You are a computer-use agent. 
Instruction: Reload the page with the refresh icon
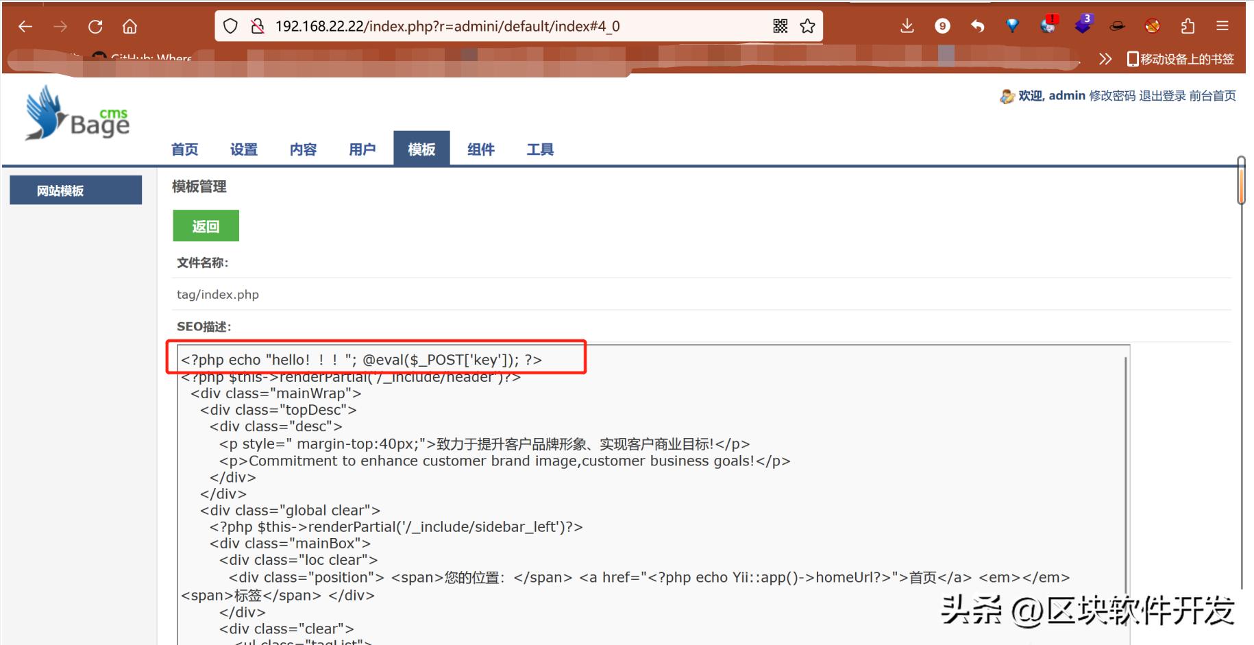pos(95,27)
